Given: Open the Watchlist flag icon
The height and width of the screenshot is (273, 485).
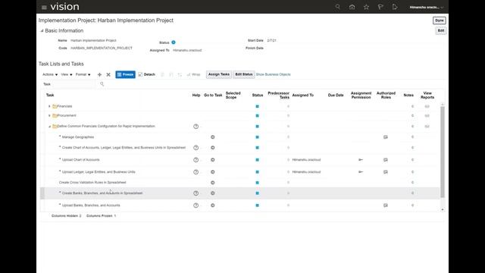Looking at the screenshot, I should 380,7.
